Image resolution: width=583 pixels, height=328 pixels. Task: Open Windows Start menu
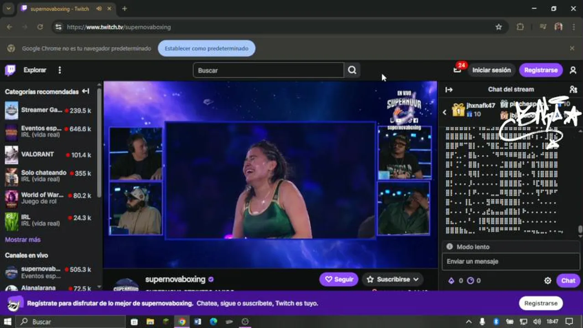pos(7,322)
